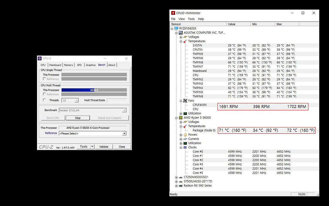Open the About tab in CPU-Z
Image resolution: width=329 pixels, height=206 pixels.
point(112,65)
